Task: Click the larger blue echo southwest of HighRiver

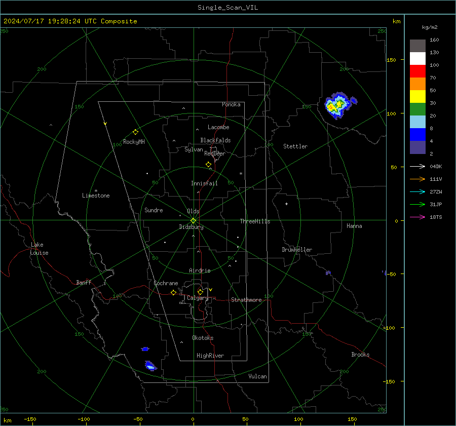Action: (150, 366)
